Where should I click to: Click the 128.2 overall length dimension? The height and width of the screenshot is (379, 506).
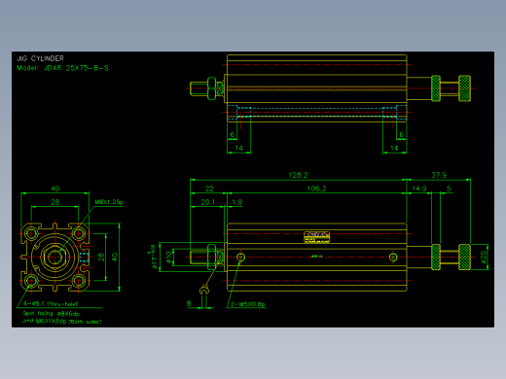click(298, 175)
